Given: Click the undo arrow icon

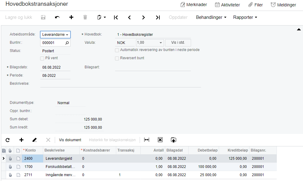Looking at the screenshot, I should [57, 17].
